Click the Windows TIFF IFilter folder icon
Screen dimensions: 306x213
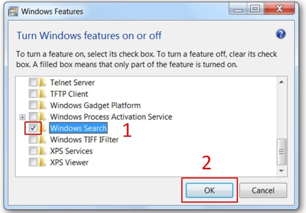click(43, 139)
